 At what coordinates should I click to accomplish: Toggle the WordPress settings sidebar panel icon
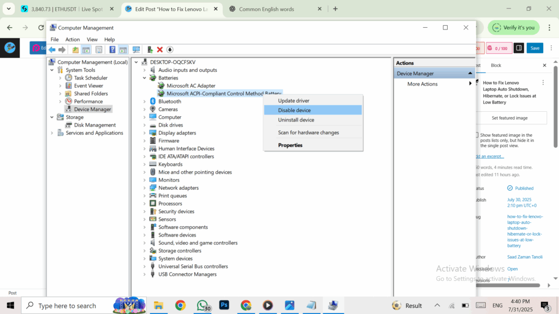(x=519, y=48)
